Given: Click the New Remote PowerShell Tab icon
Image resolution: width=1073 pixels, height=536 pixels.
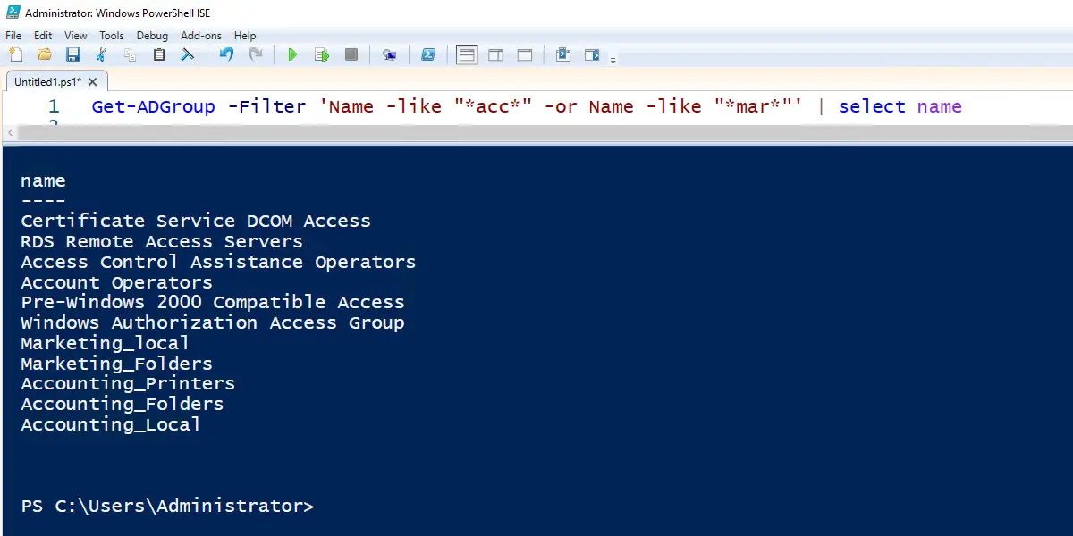Looking at the screenshot, I should pos(389,55).
